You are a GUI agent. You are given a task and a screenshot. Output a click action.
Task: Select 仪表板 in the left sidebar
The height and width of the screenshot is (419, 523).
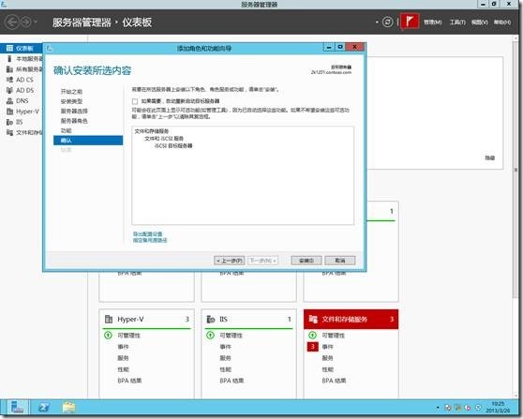pyautogui.click(x=22, y=49)
